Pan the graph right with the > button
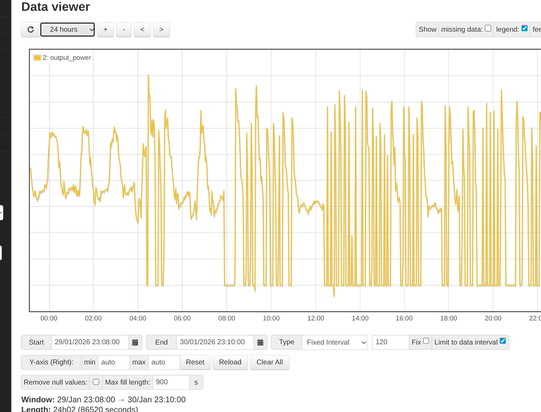This screenshot has height=412, width=541. pyautogui.click(x=161, y=30)
